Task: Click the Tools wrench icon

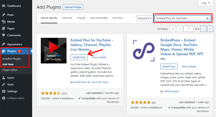Action: 4,84
